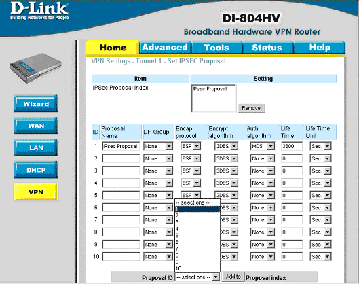This screenshot has height=284, width=359.
Task: Click the Life Time field in row 8
Action: (x=292, y=232)
